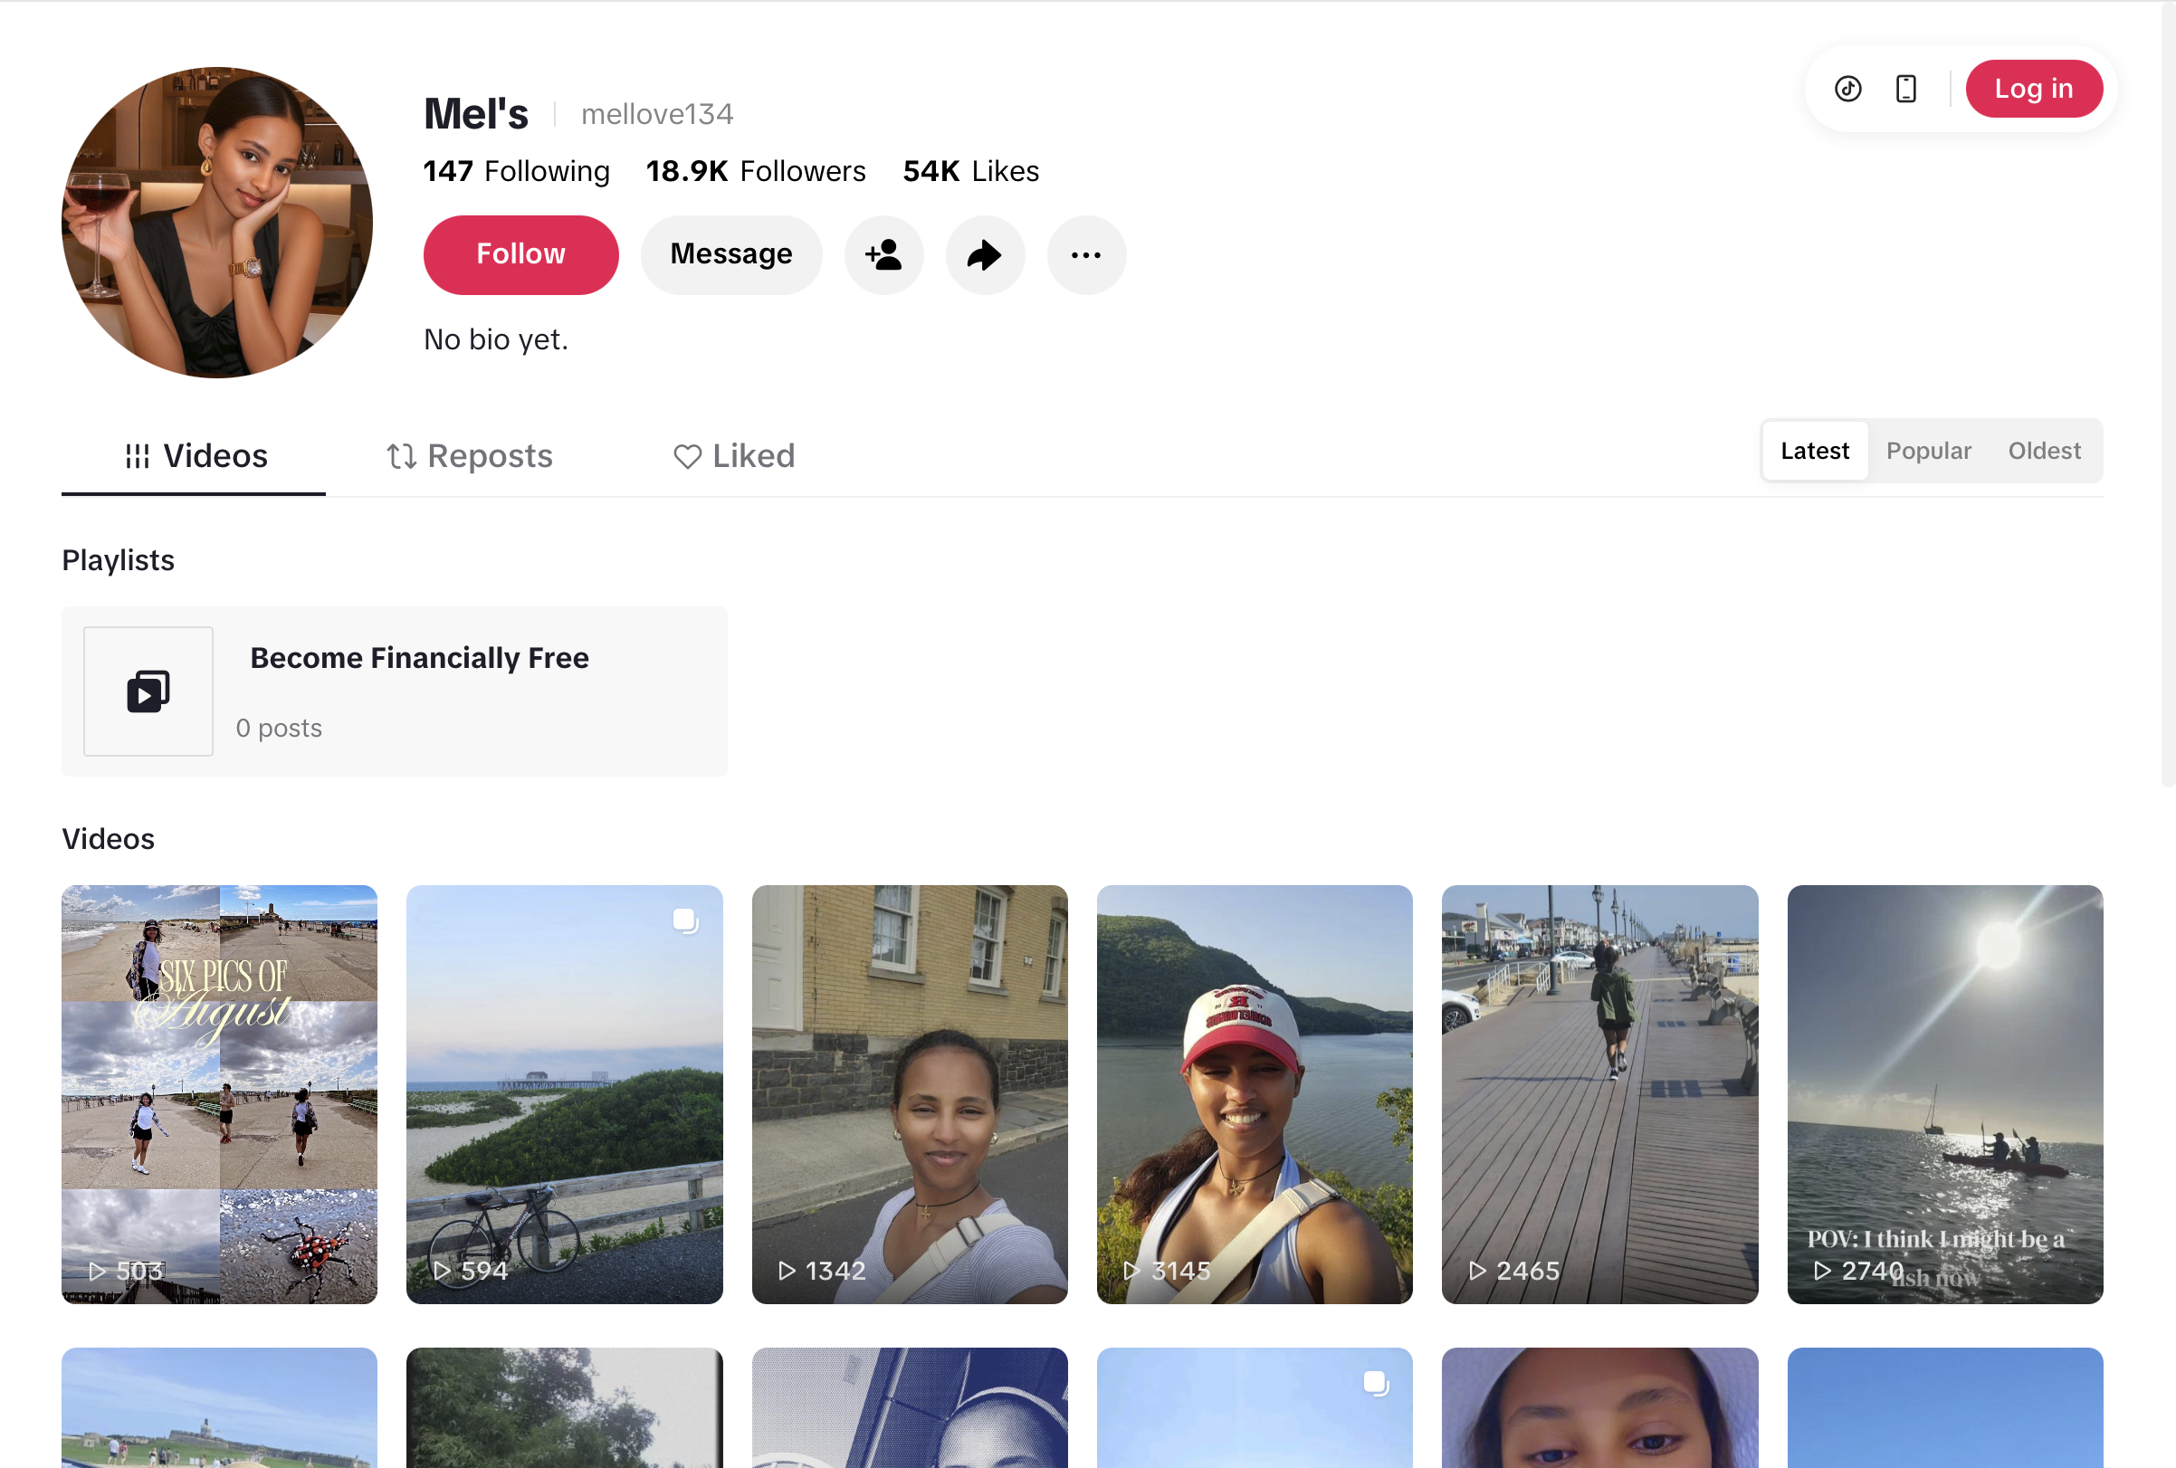Click the TikTok coin icon near Log in
2176x1468 pixels.
tap(1847, 89)
